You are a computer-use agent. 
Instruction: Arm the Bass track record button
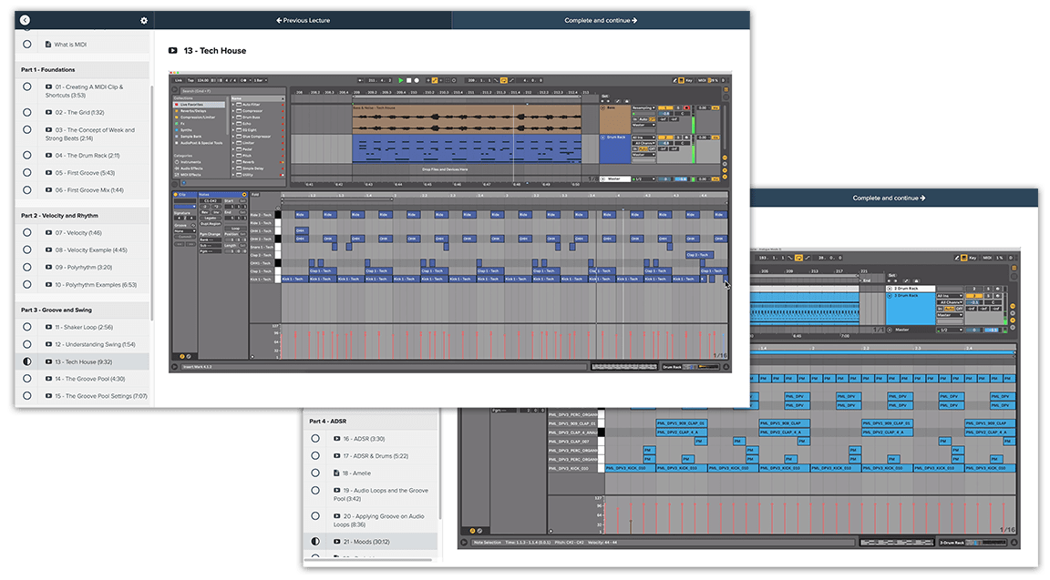(686, 107)
